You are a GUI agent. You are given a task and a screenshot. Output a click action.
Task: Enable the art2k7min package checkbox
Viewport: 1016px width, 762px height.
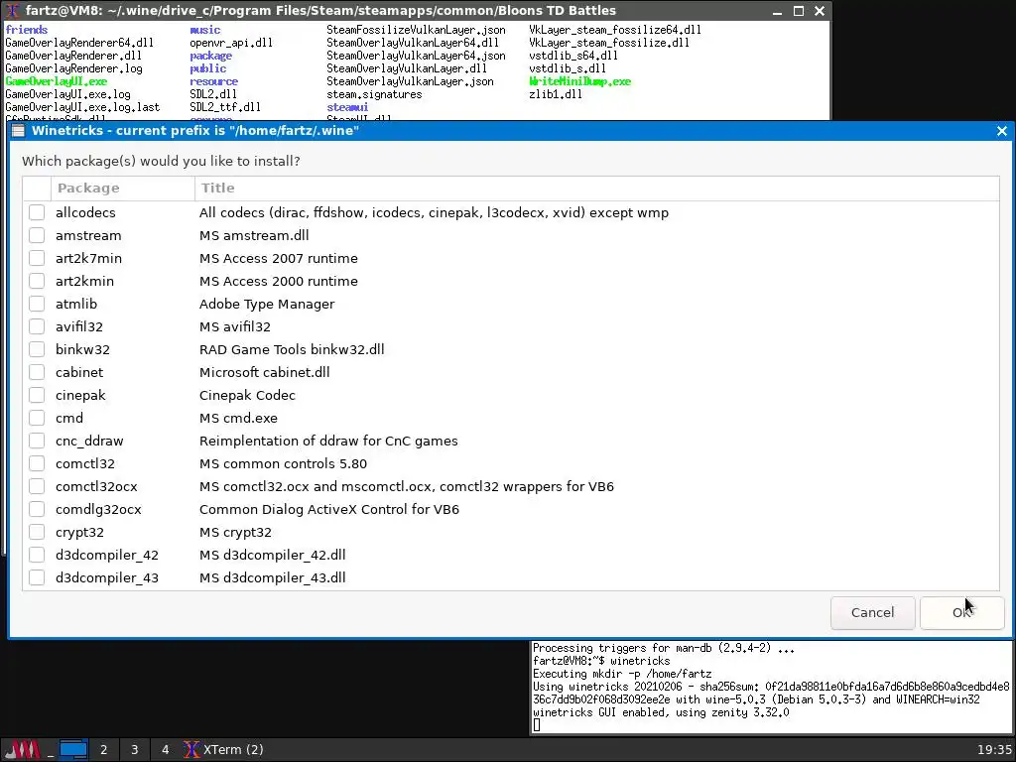pyautogui.click(x=37, y=258)
